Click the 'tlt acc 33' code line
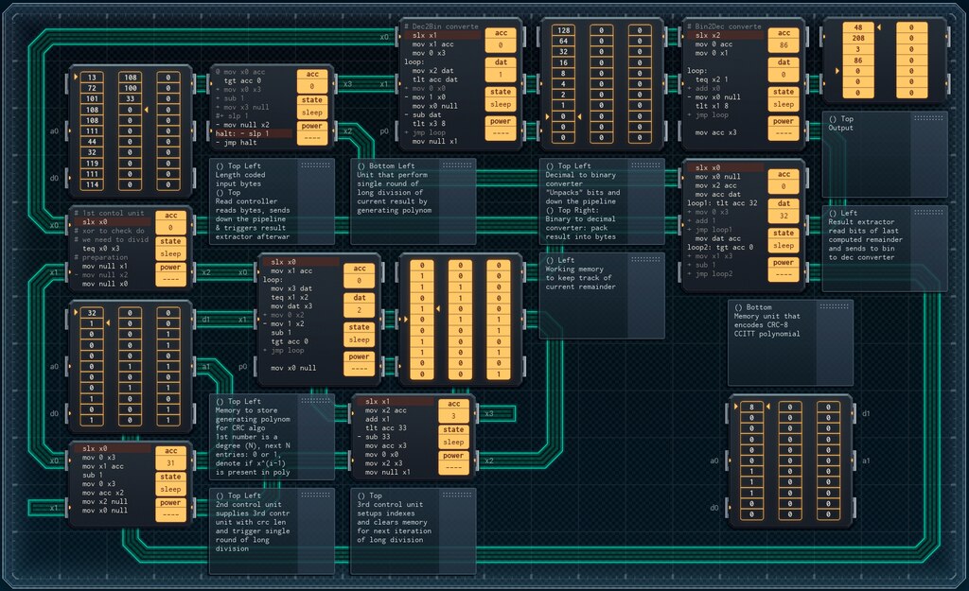Screen dimensions: 969x591 386,427
